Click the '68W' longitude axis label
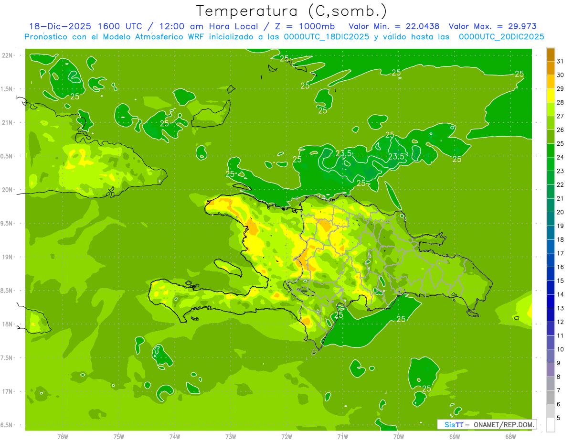 (510, 436)
